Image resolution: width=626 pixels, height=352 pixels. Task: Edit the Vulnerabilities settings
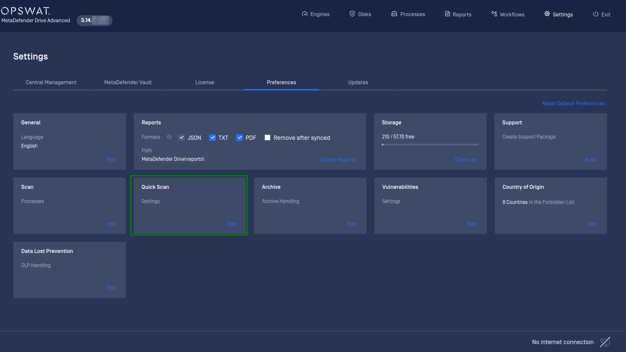pyautogui.click(x=472, y=224)
